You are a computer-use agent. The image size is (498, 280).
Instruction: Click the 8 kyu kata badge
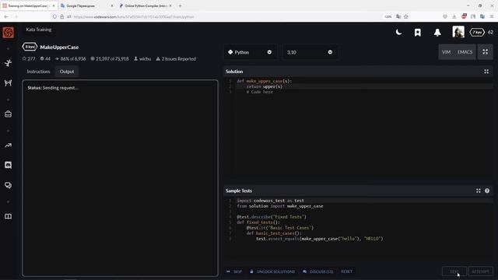[30, 47]
